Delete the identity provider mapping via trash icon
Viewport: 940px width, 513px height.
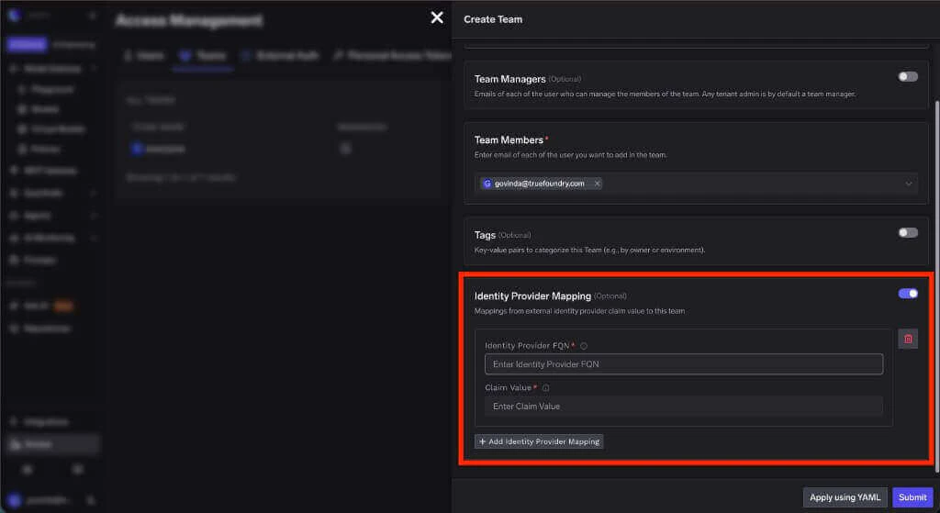[908, 340]
